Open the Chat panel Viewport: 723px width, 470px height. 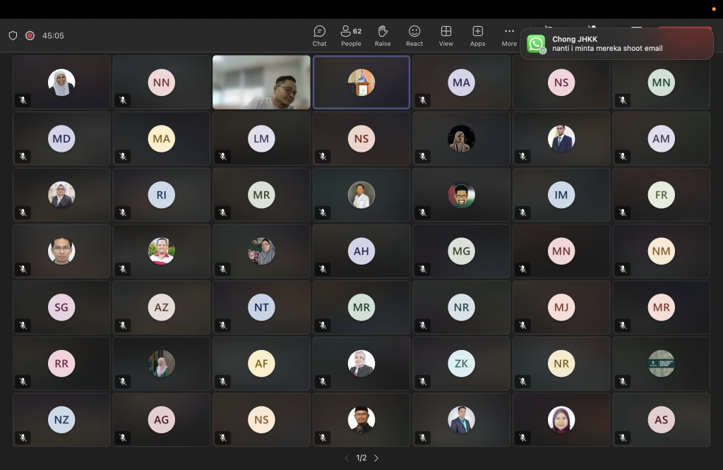319,36
